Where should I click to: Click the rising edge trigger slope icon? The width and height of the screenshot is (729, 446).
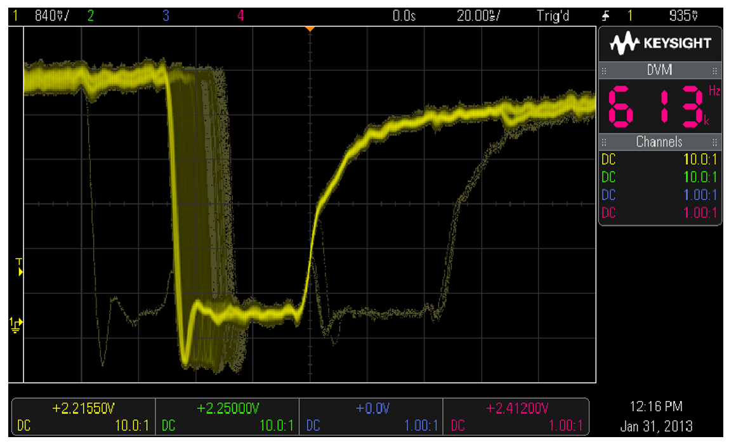click(x=605, y=16)
